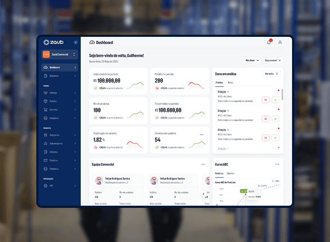Click the zaub logo in the sidebar
330x242 pixels.
[x=53, y=42]
